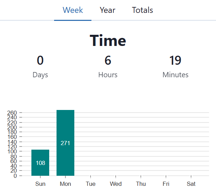Click the number 19 above Minutes
The width and height of the screenshot is (216, 190).
(x=175, y=61)
